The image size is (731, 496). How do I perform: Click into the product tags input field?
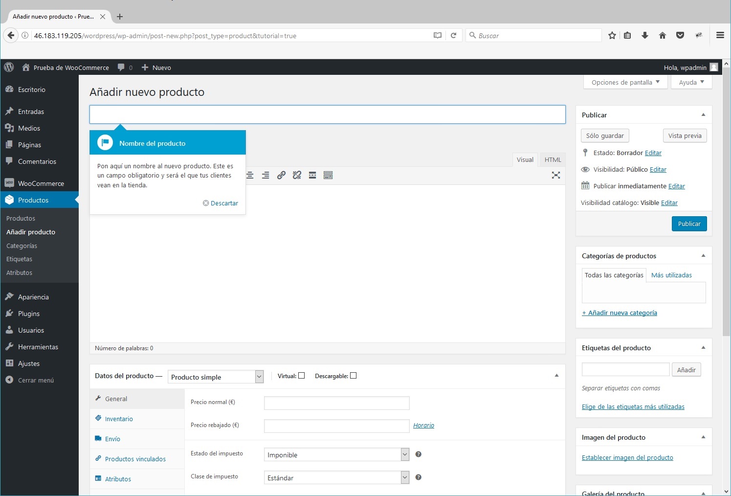pos(625,369)
